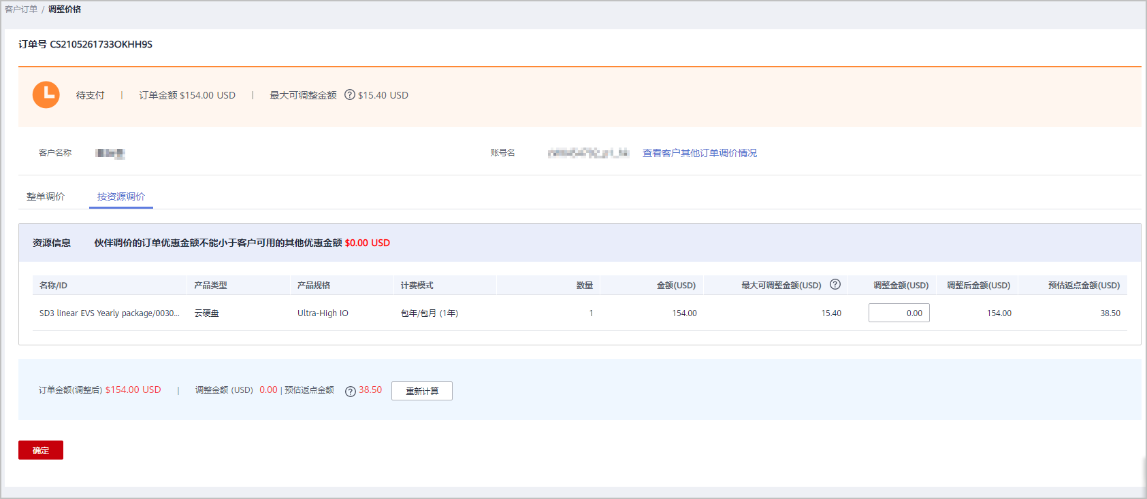Click help icon next to 预估返点金额 total
This screenshot has width=1147, height=499.
[x=351, y=391]
